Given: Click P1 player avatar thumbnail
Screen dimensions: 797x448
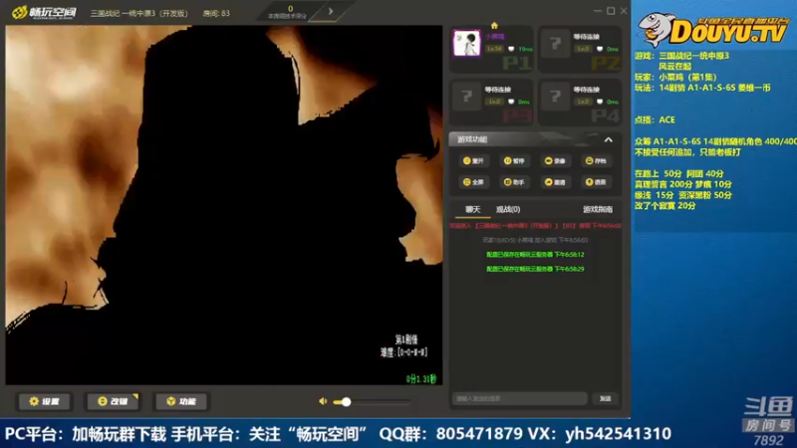Looking at the screenshot, I should 466,43.
